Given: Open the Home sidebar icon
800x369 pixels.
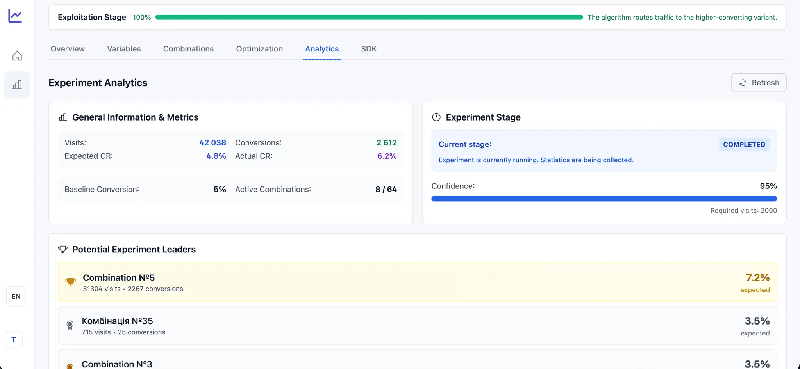Looking at the screenshot, I should coord(17,56).
